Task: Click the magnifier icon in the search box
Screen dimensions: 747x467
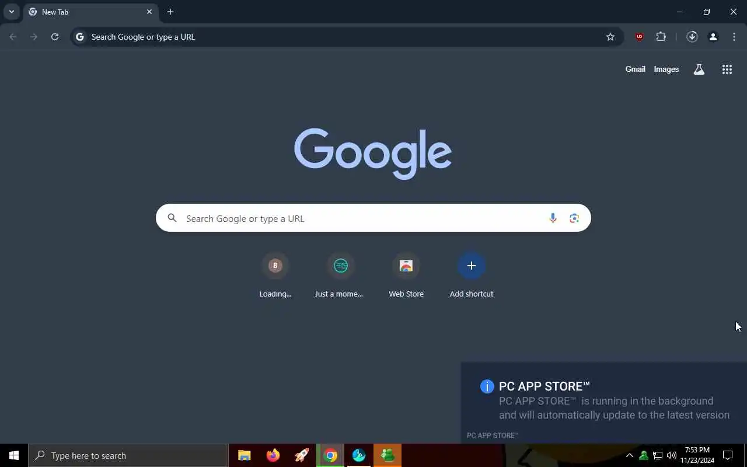Action: point(172,218)
